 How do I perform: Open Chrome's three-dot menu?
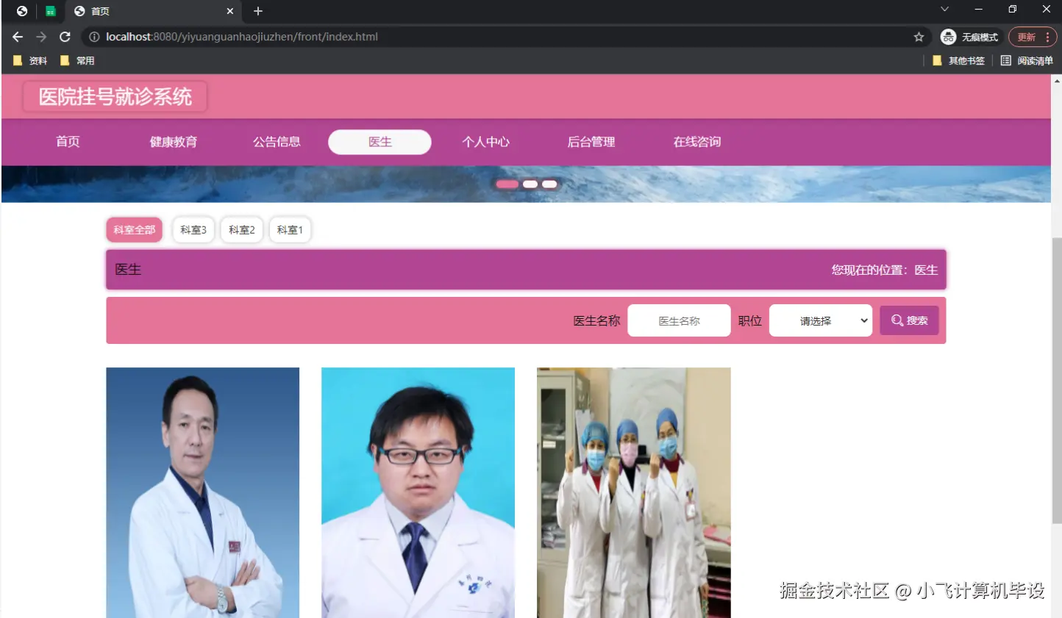1048,36
